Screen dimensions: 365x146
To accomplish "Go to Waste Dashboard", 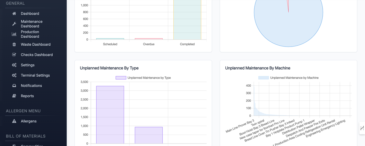I will click(36, 44).
